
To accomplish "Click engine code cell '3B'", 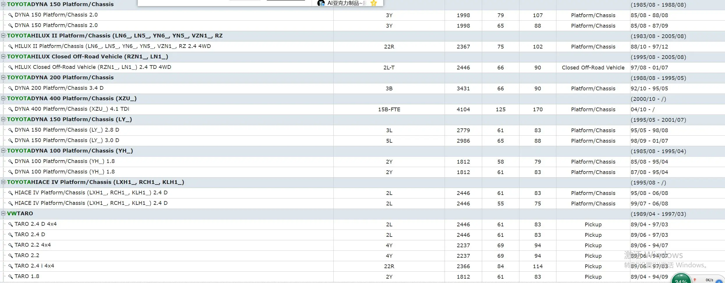I will 389,89.
